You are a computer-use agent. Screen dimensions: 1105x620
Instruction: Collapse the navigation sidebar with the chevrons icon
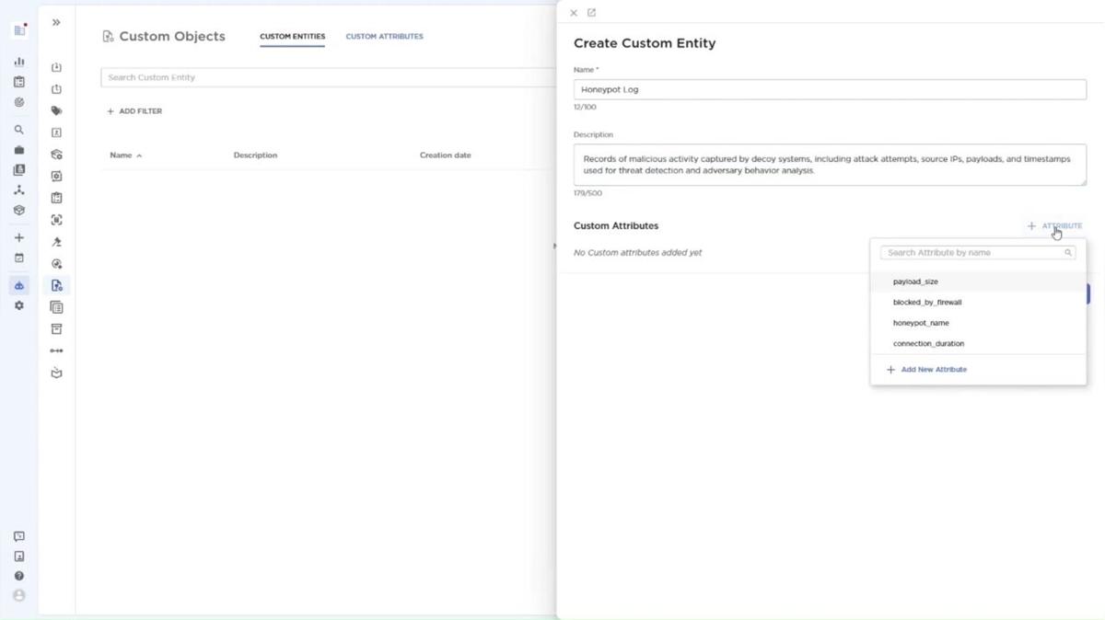coord(56,22)
